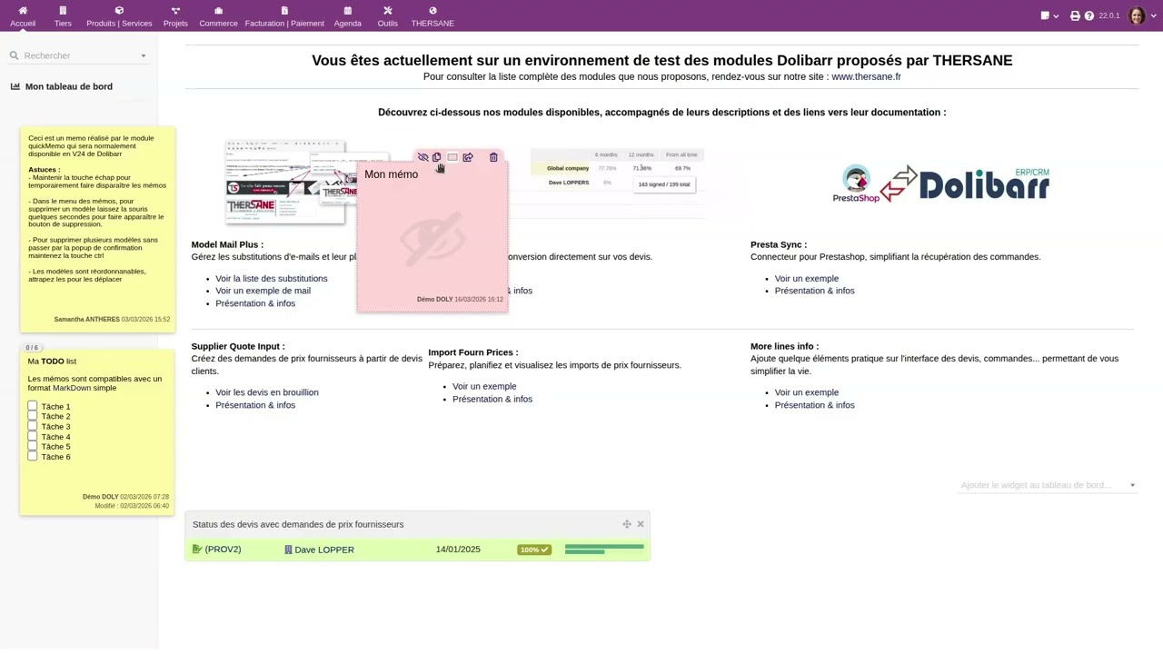The height and width of the screenshot is (654, 1163).
Task: Open the search field dropdown arrow
Action: (x=143, y=56)
